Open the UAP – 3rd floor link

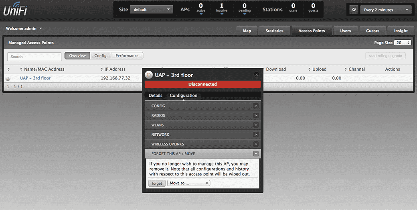[35, 78]
